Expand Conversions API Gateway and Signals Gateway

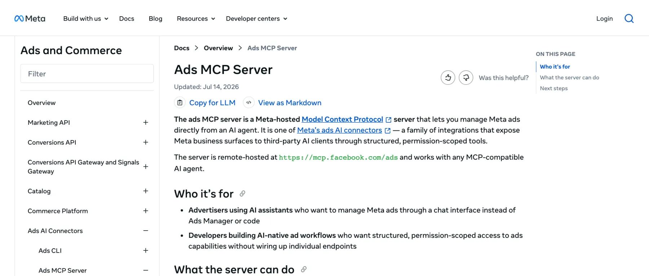click(x=146, y=167)
